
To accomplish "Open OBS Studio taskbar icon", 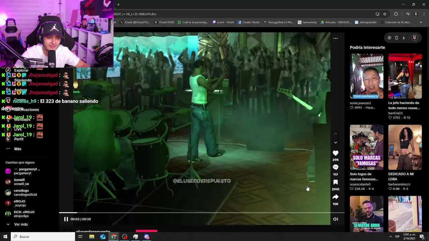I will click(x=125, y=237).
